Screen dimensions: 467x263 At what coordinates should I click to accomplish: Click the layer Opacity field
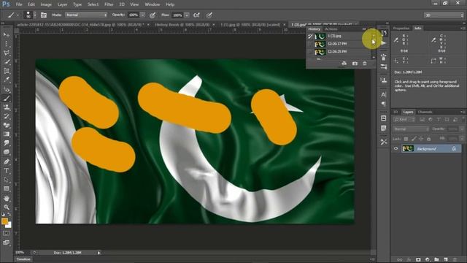coord(453,129)
